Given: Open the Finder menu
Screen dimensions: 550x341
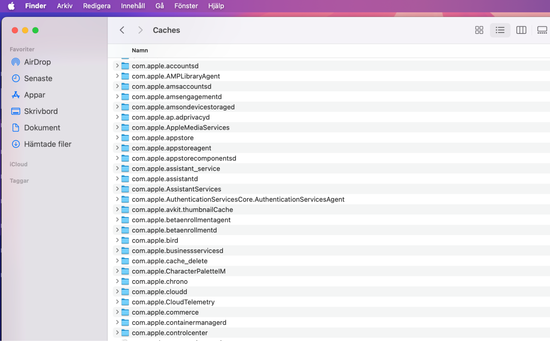Looking at the screenshot, I should pyautogui.click(x=35, y=6).
